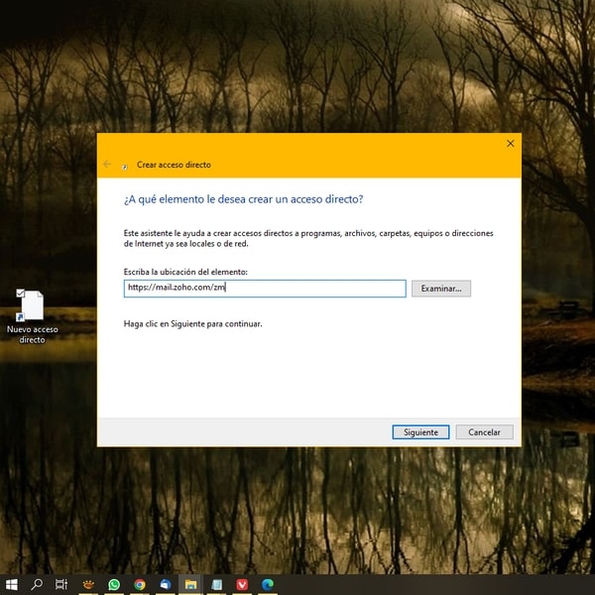This screenshot has height=595, width=595.
Task: Open the Windows Start menu
Action: [x=11, y=584]
